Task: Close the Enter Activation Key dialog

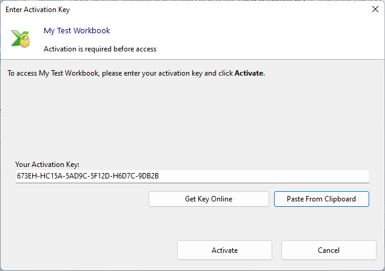Action: (373, 9)
